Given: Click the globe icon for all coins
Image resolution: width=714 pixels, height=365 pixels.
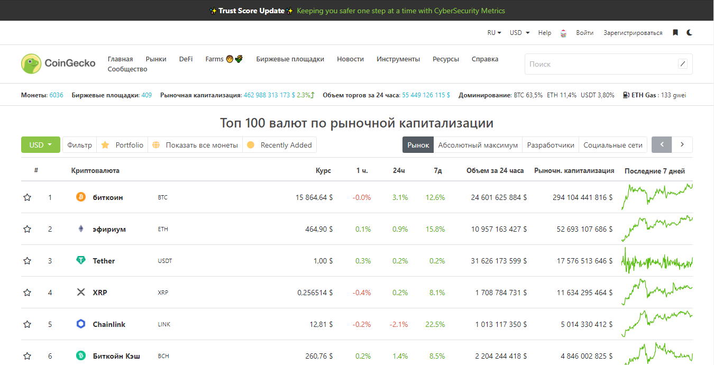Looking at the screenshot, I should (x=156, y=145).
